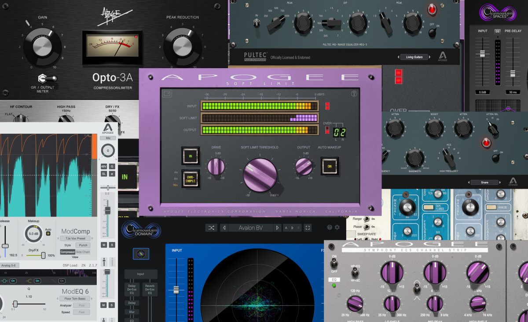Screen dimensions: 528x322
Task: Switch to the Compressor view tab
Action: pos(68,252)
